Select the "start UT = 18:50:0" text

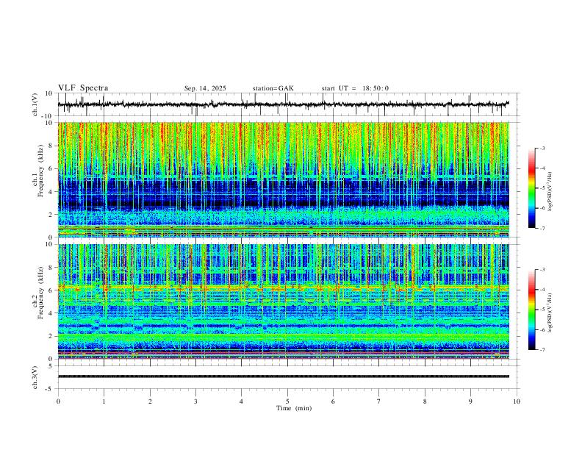coord(355,88)
